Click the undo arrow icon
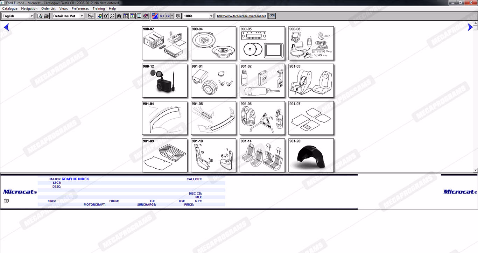This screenshot has width=478, height=253. coord(162,16)
